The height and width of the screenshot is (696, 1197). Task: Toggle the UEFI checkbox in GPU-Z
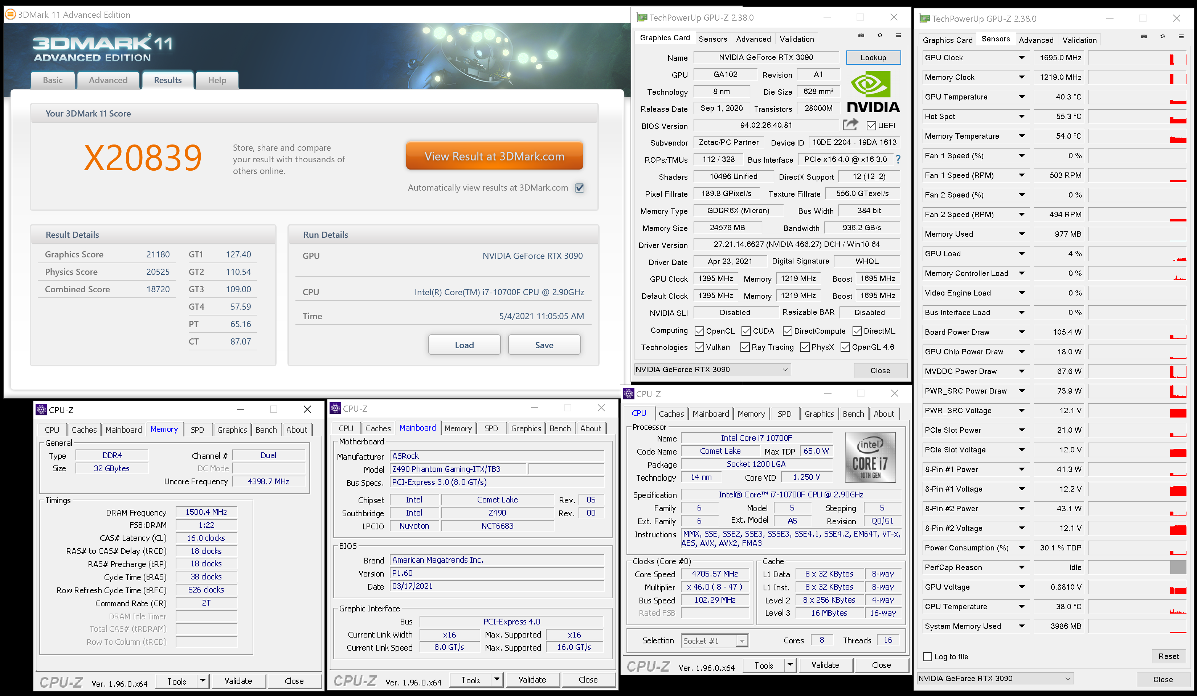871,125
